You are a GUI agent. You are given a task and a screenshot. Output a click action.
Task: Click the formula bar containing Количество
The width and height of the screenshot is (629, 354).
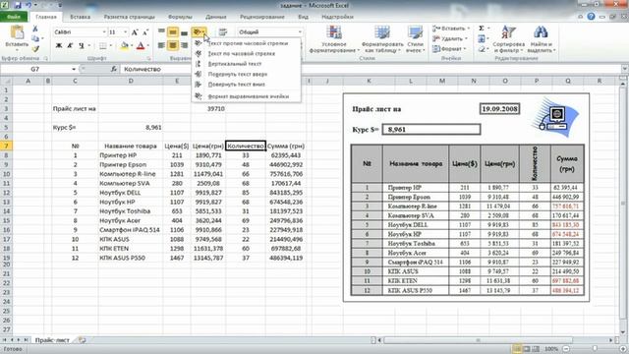pyautogui.click(x=370, y=69)
